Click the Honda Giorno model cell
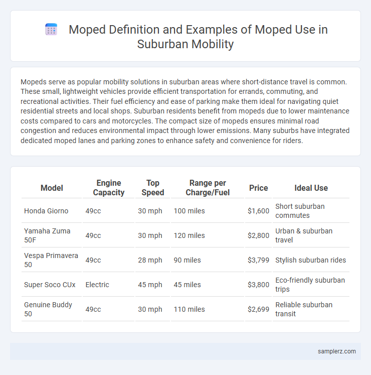Viewport: 371px width, 375px height. 52,211
